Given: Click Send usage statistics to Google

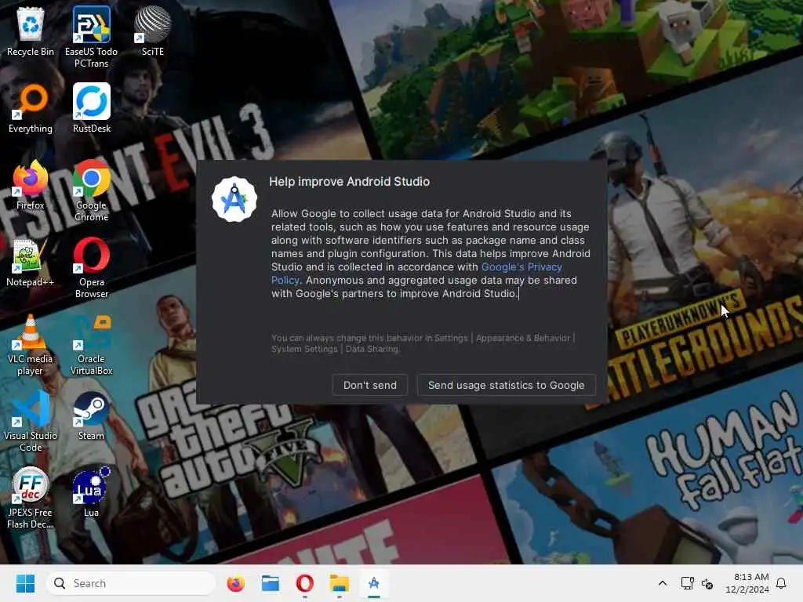Looking at the screenshot, I should (x=506, y=385).
